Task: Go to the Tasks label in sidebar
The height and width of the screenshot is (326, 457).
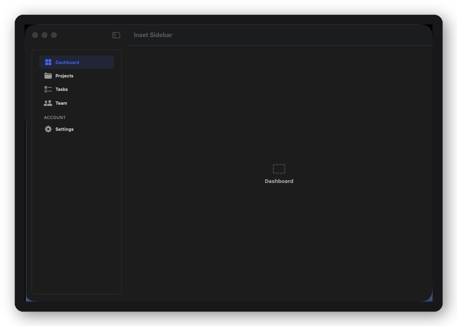Action: point(62,89)
